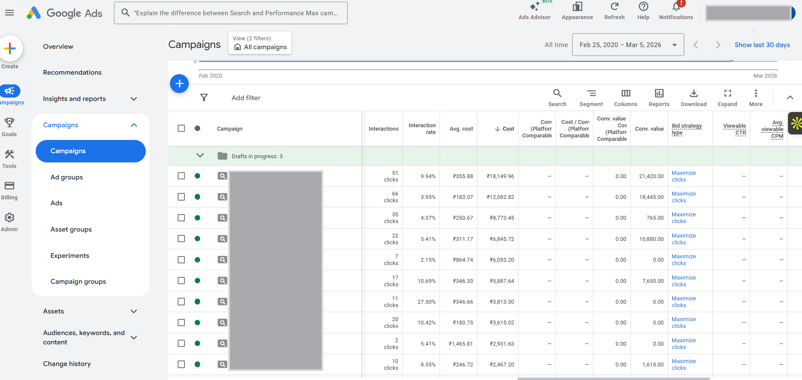Collapse the Drafts in progress row
This screenshot has height=380, width=802.
point(200,156)
